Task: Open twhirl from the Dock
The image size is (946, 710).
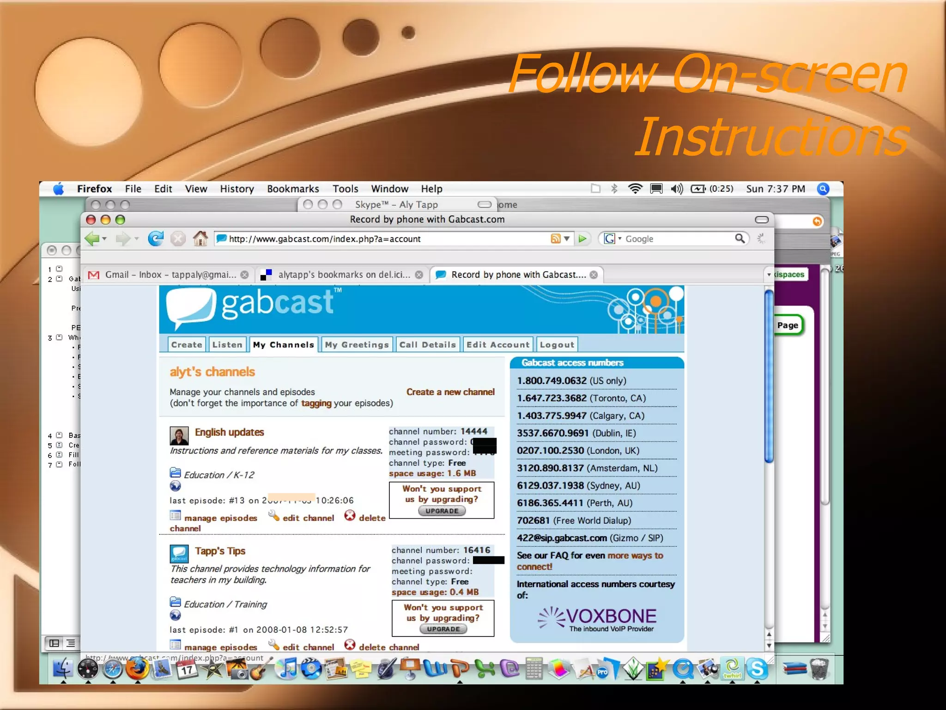Action: coord(732,669)
